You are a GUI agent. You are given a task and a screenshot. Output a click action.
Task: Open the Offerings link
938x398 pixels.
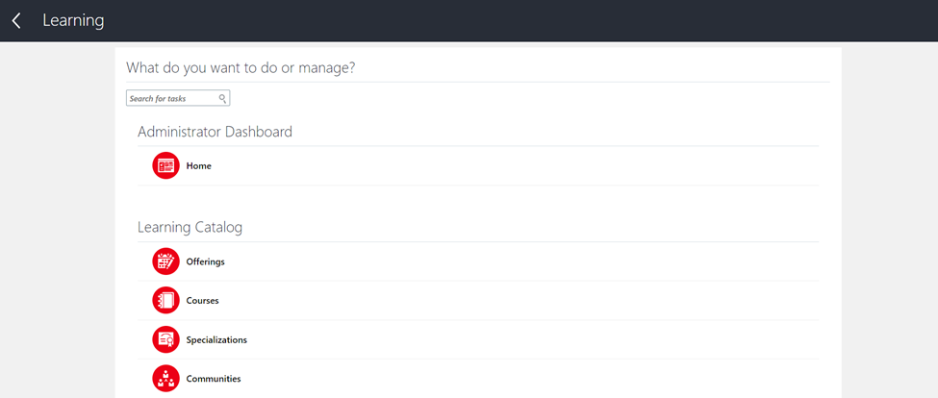coord(205,261)
